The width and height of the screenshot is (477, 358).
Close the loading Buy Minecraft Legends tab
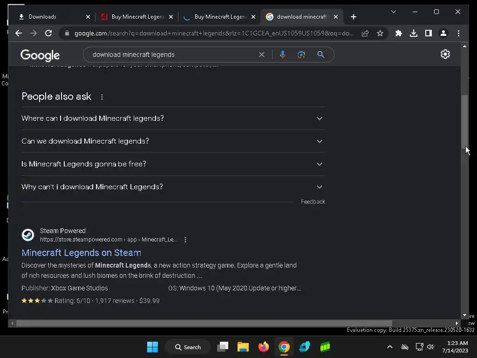tap(253, 17)
